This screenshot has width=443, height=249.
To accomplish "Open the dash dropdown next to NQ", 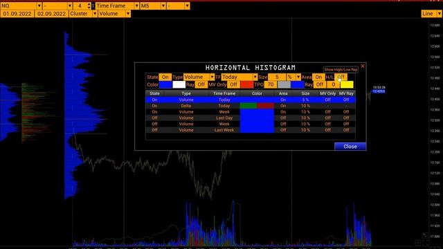I will pyautogui.click(x=57, y=6).
